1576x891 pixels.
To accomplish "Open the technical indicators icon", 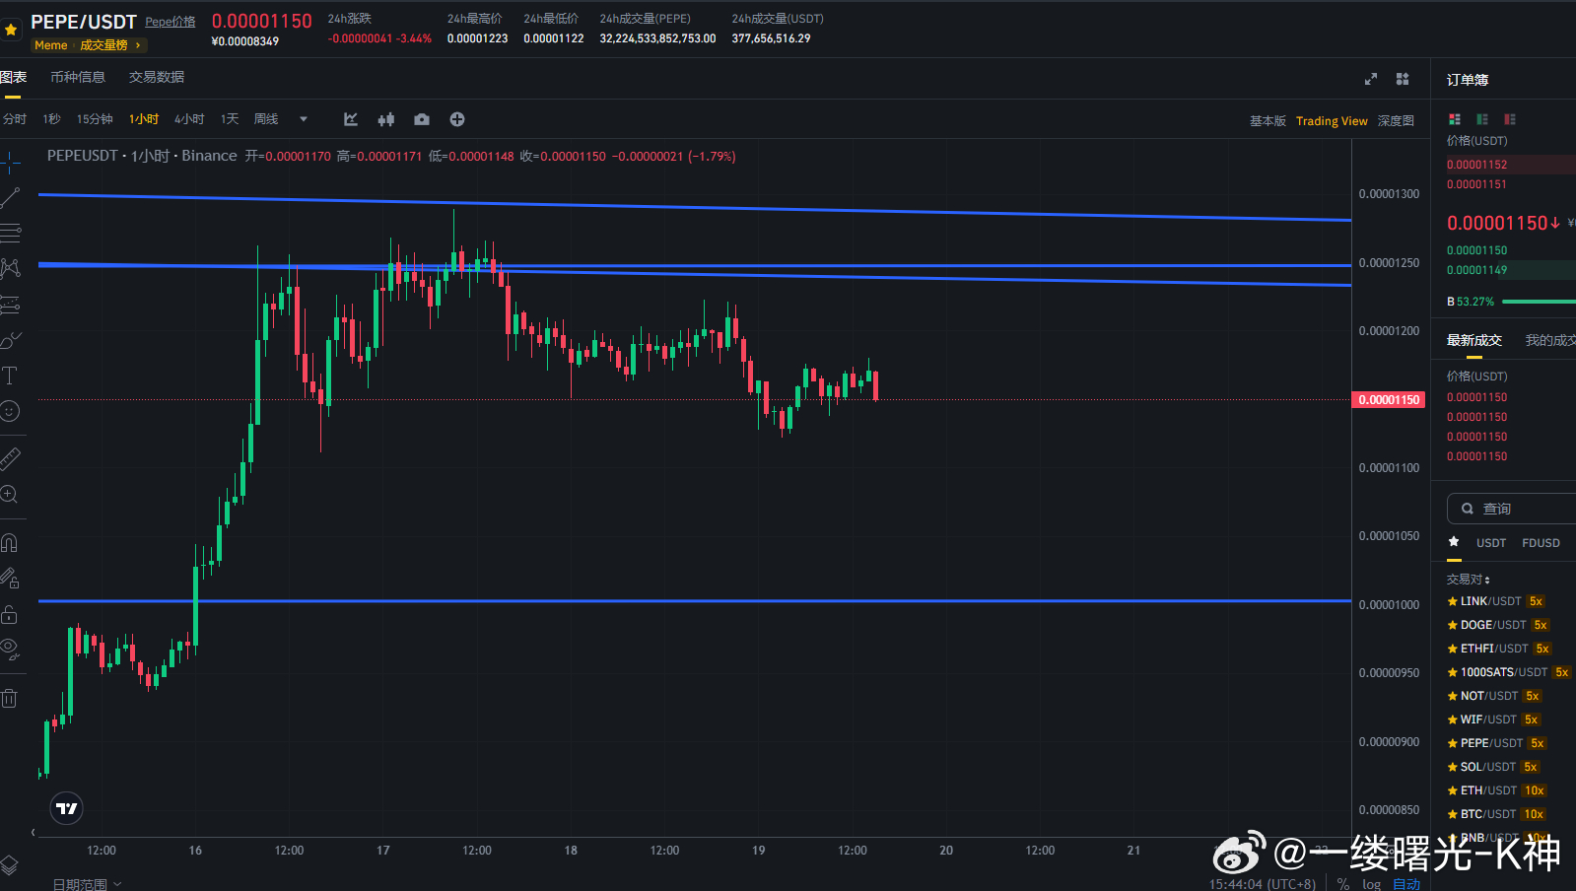I will coord(351,119).
